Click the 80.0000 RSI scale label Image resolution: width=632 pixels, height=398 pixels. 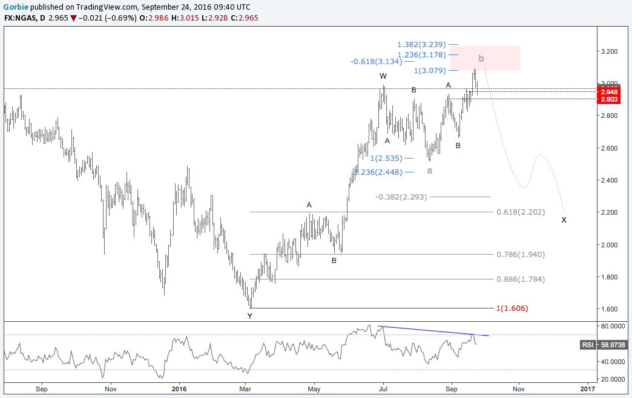click(613, 326)
